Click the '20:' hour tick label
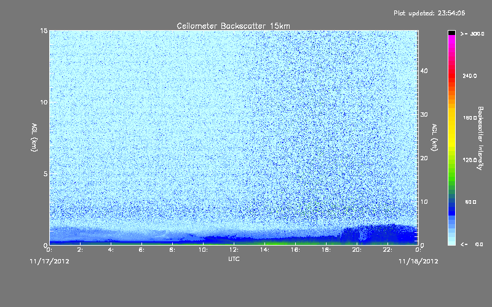492x307 pixels. [357, 250]
